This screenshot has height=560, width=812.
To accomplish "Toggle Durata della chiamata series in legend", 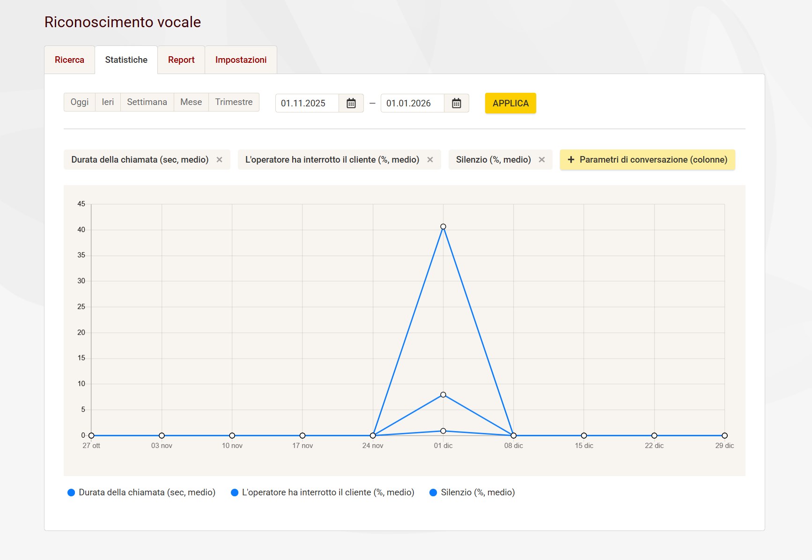I will 141,493.
